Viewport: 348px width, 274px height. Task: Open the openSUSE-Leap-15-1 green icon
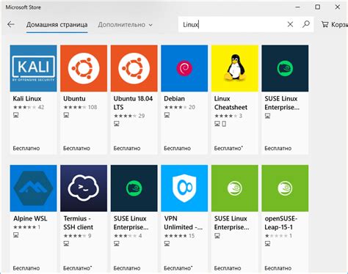coord(285,188)
